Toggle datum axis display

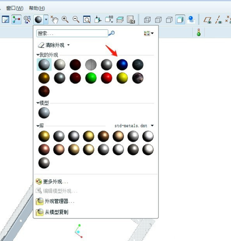tap(218, 20)
